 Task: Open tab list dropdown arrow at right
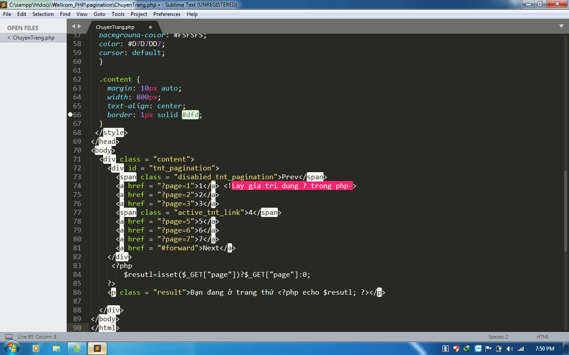[x=561, y=26]
